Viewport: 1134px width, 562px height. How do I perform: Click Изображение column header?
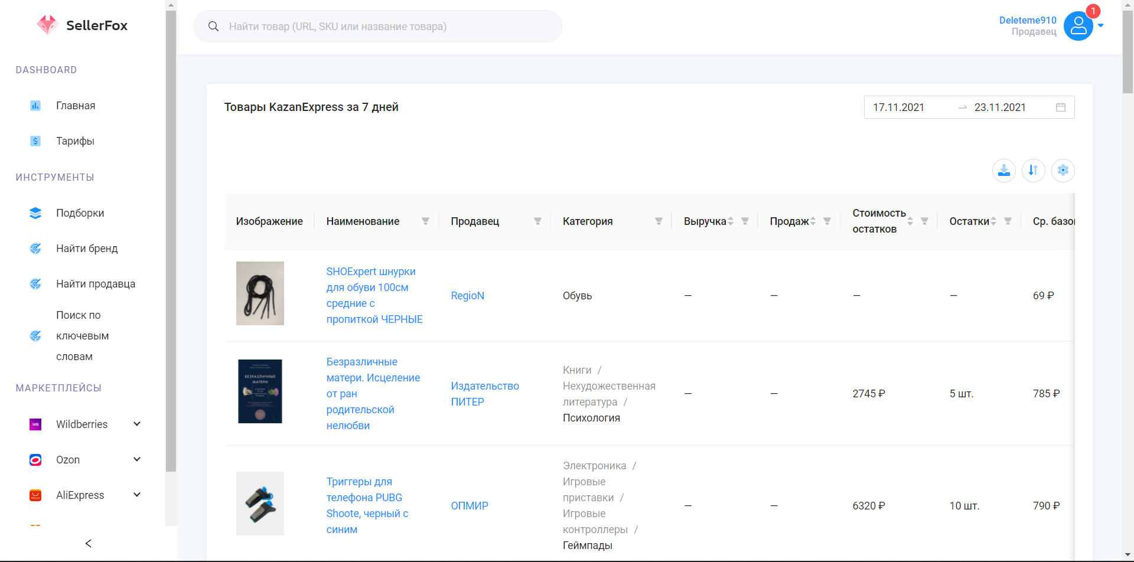click(x=269, y=221)
